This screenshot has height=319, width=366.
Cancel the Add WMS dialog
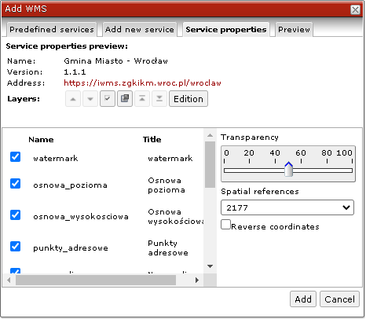click(x=339, y=299)
